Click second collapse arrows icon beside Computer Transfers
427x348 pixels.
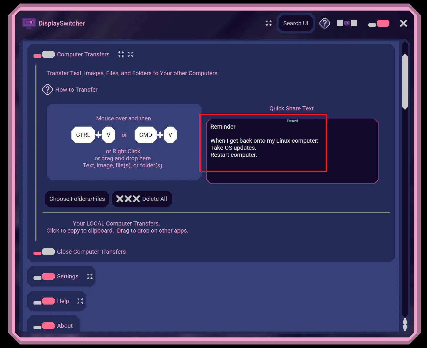[130, 54]
